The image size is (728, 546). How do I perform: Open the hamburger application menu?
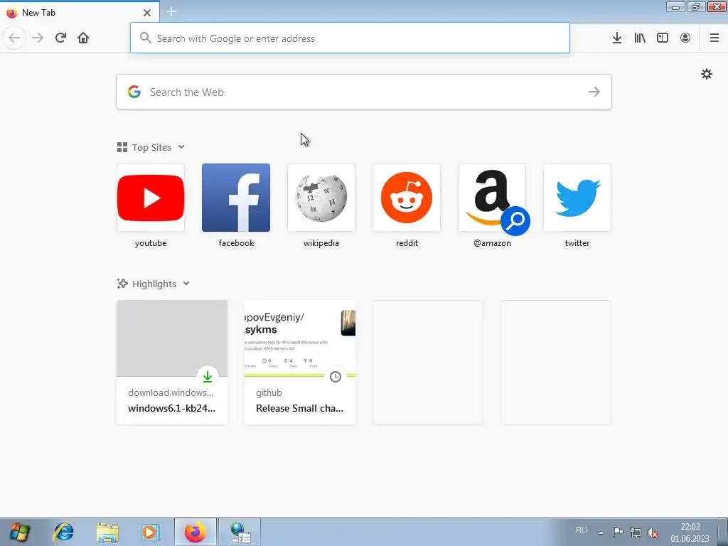click(x=714, y=38)
